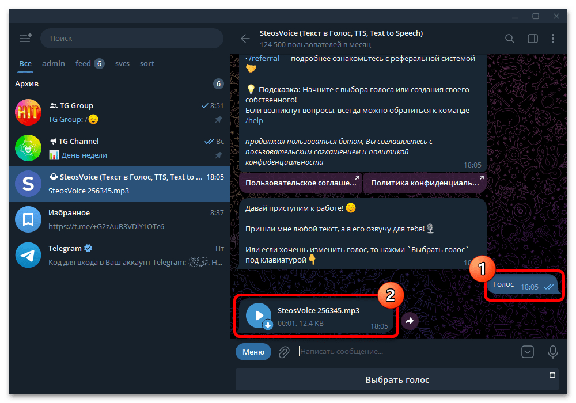Open the Telegram service notifications chat
The height and width of the screenshot is (403, 576).
119,255
